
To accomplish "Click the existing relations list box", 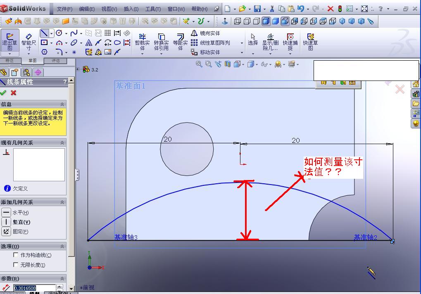I will click(x=39, y=165).
